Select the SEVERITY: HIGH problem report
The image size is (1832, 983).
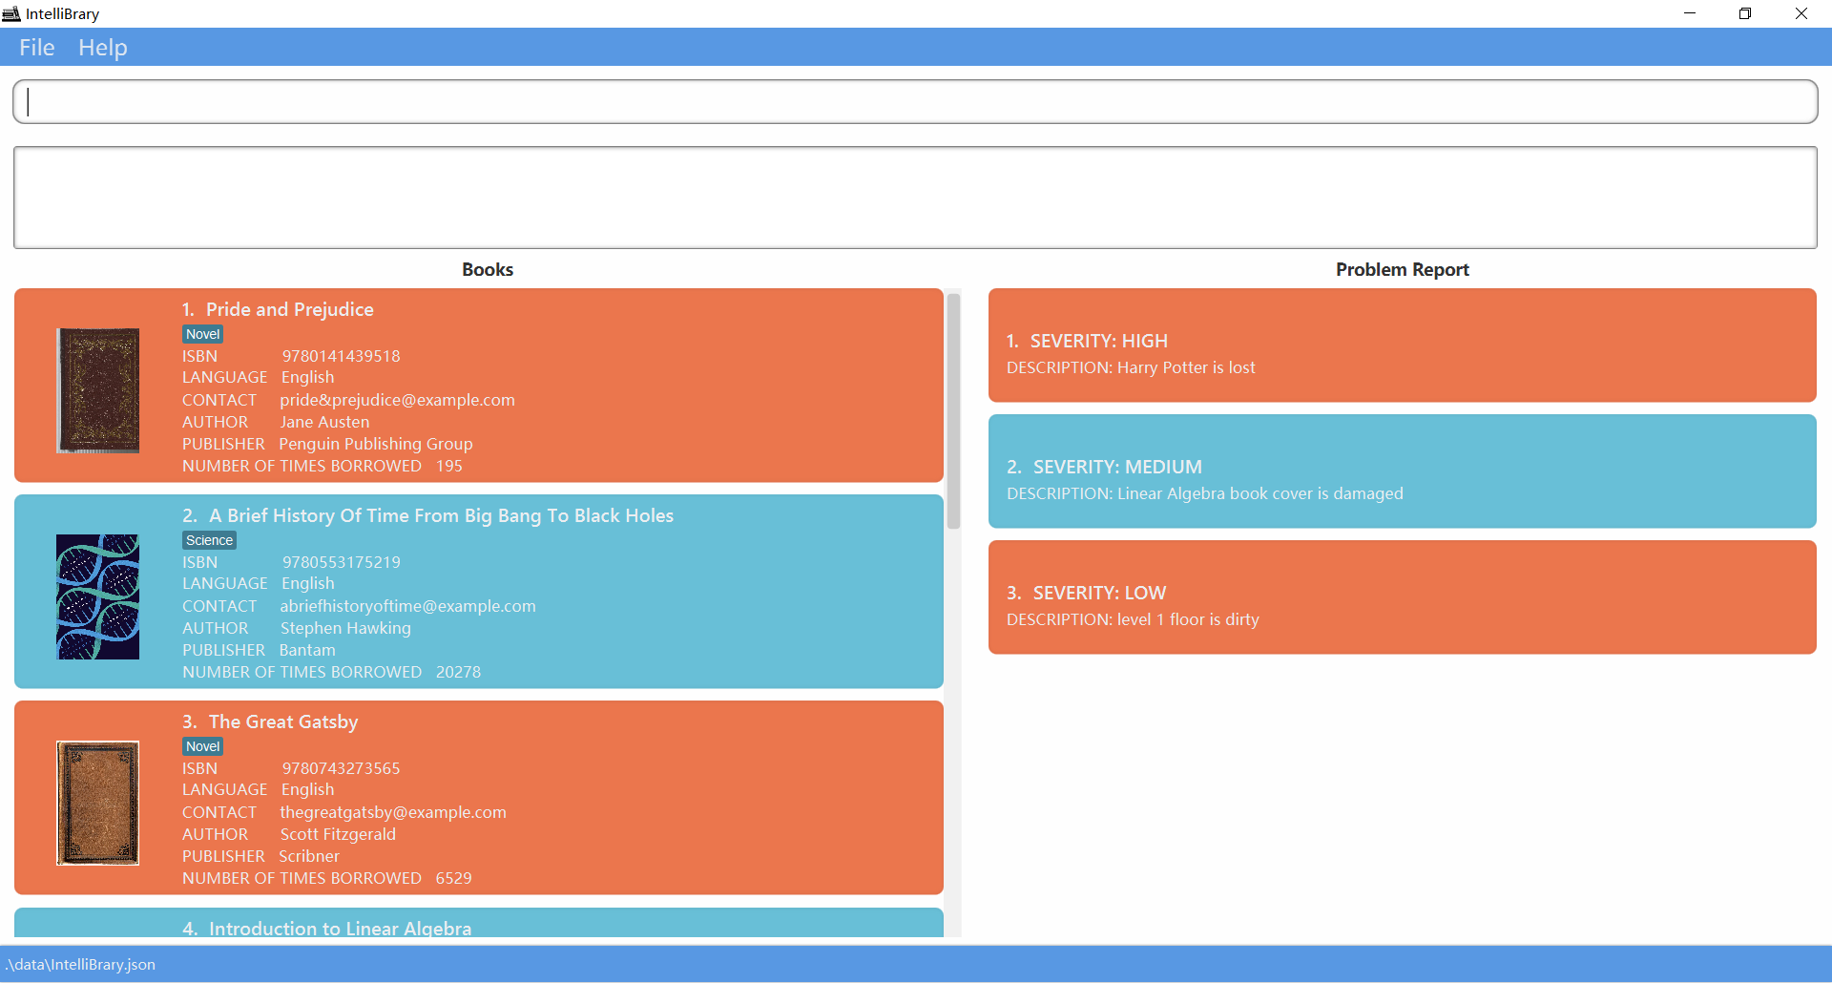click(1402, 345)
